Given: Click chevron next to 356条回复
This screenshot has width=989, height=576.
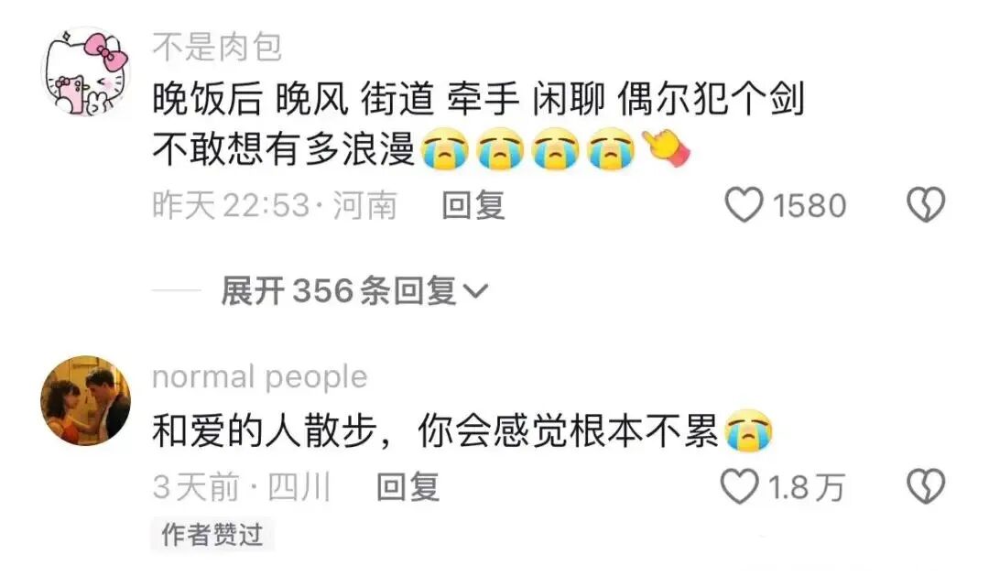Looking at the screenshot, I should [475, 291].
